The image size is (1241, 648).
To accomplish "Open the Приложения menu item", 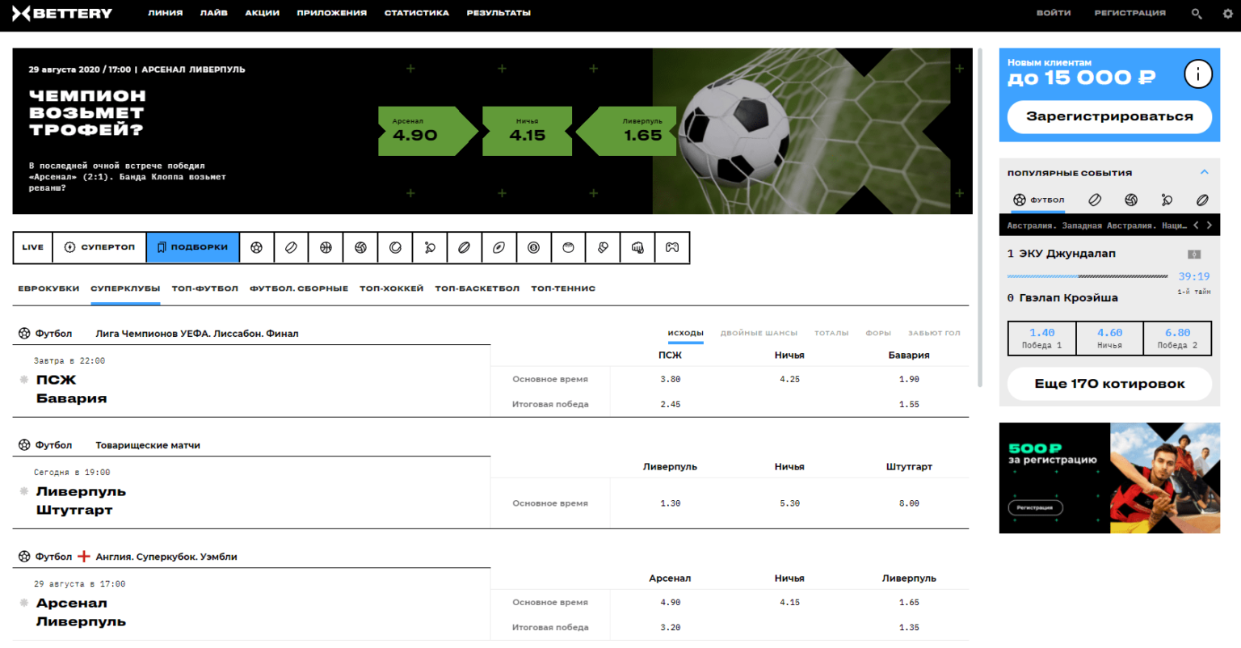I will [x=331, y=13].
